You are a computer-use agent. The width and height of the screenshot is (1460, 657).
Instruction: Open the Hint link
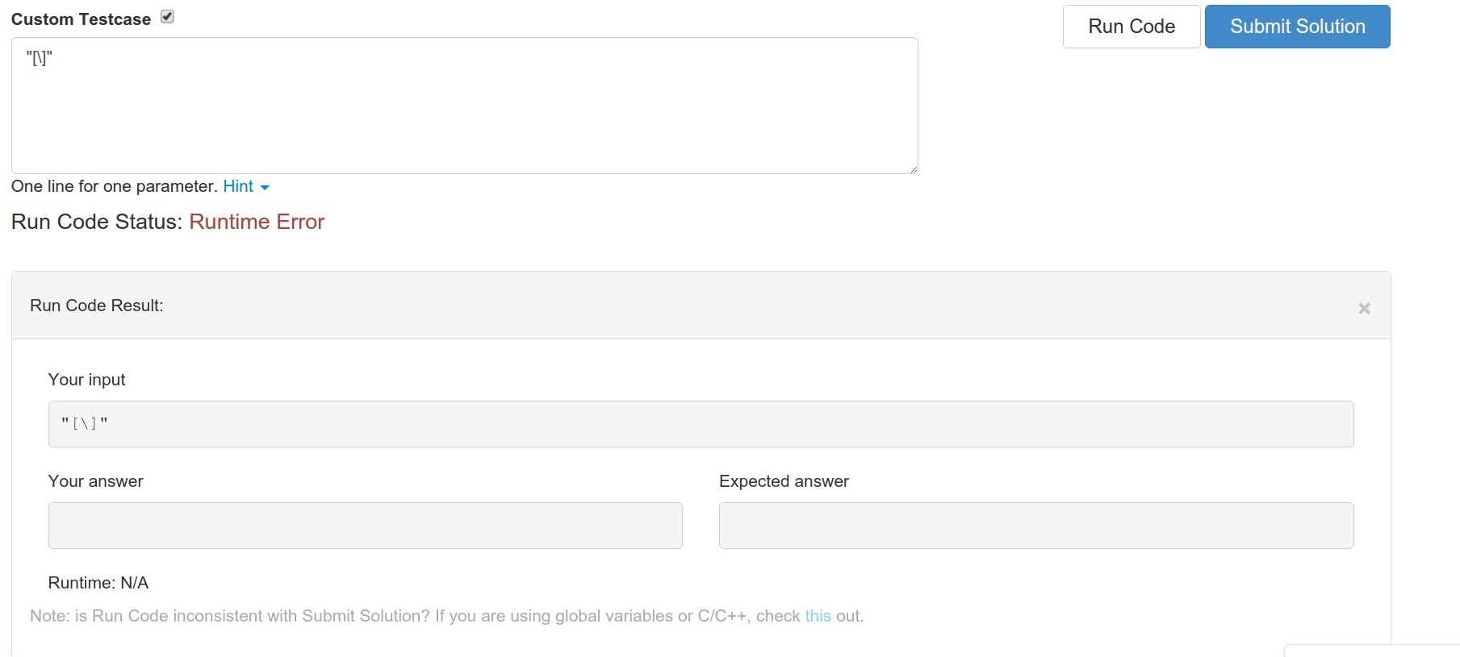(x=238, y=186)
